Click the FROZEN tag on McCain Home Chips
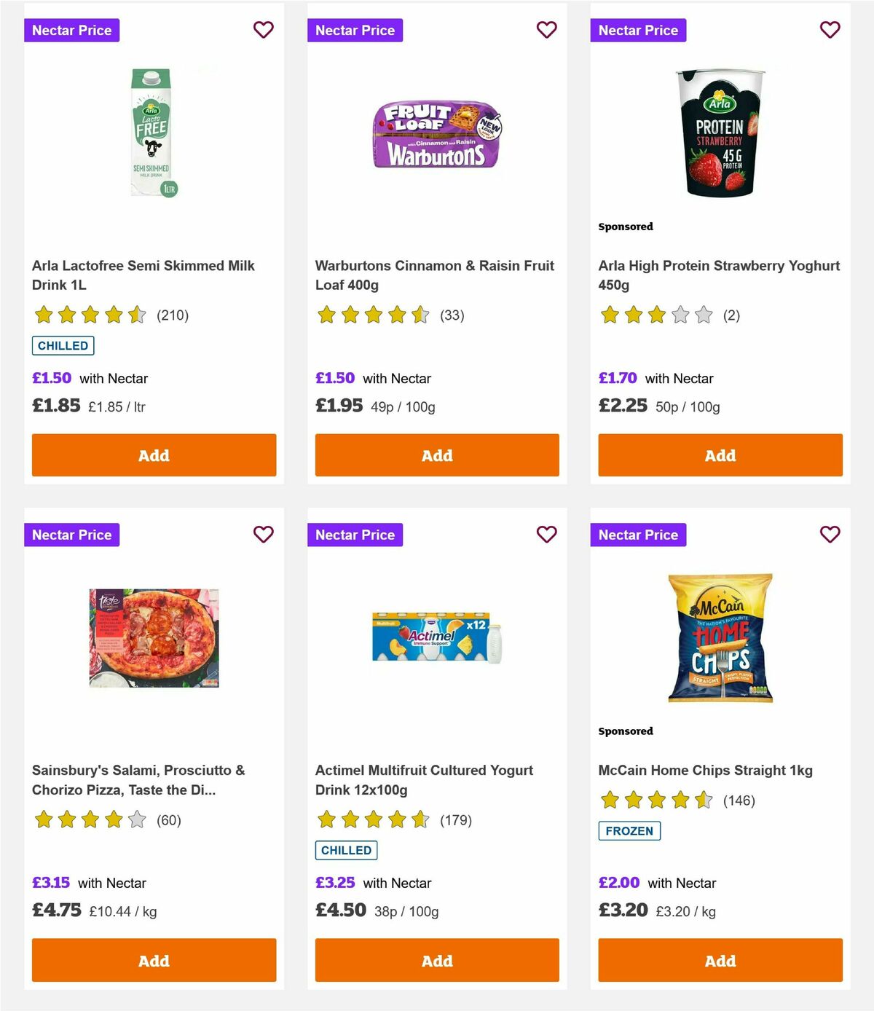Viewport: 874px width, 1011px height. 629,830
